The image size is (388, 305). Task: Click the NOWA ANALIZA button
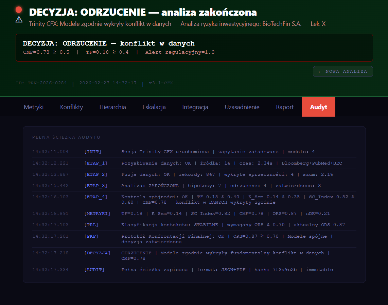(x=343, y=71)
